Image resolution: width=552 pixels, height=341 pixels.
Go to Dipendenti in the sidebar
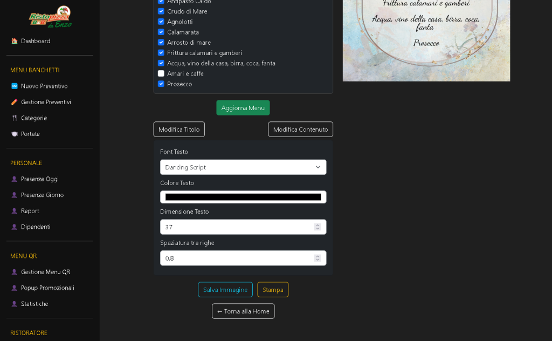36,227
